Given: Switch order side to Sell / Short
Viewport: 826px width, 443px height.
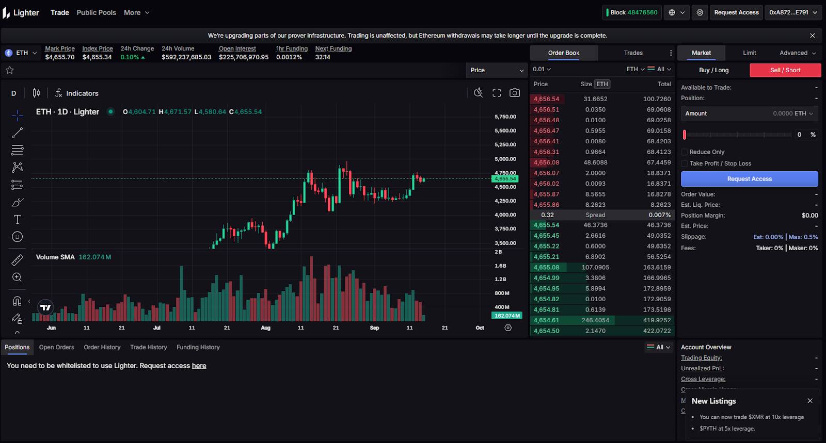Looking at the screenshot, I should click(785, 70).
